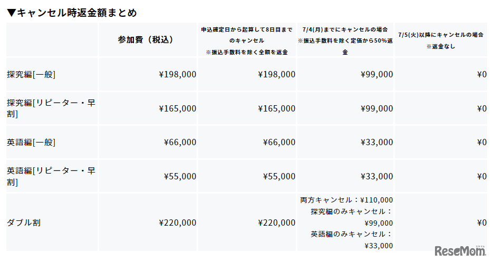Image resolution: width=493 pixels, height=263 pixels.
Task: Click the ¥220,000 参加費 for ダブル割
Action: pyautogui.click(x=177, y=222)
